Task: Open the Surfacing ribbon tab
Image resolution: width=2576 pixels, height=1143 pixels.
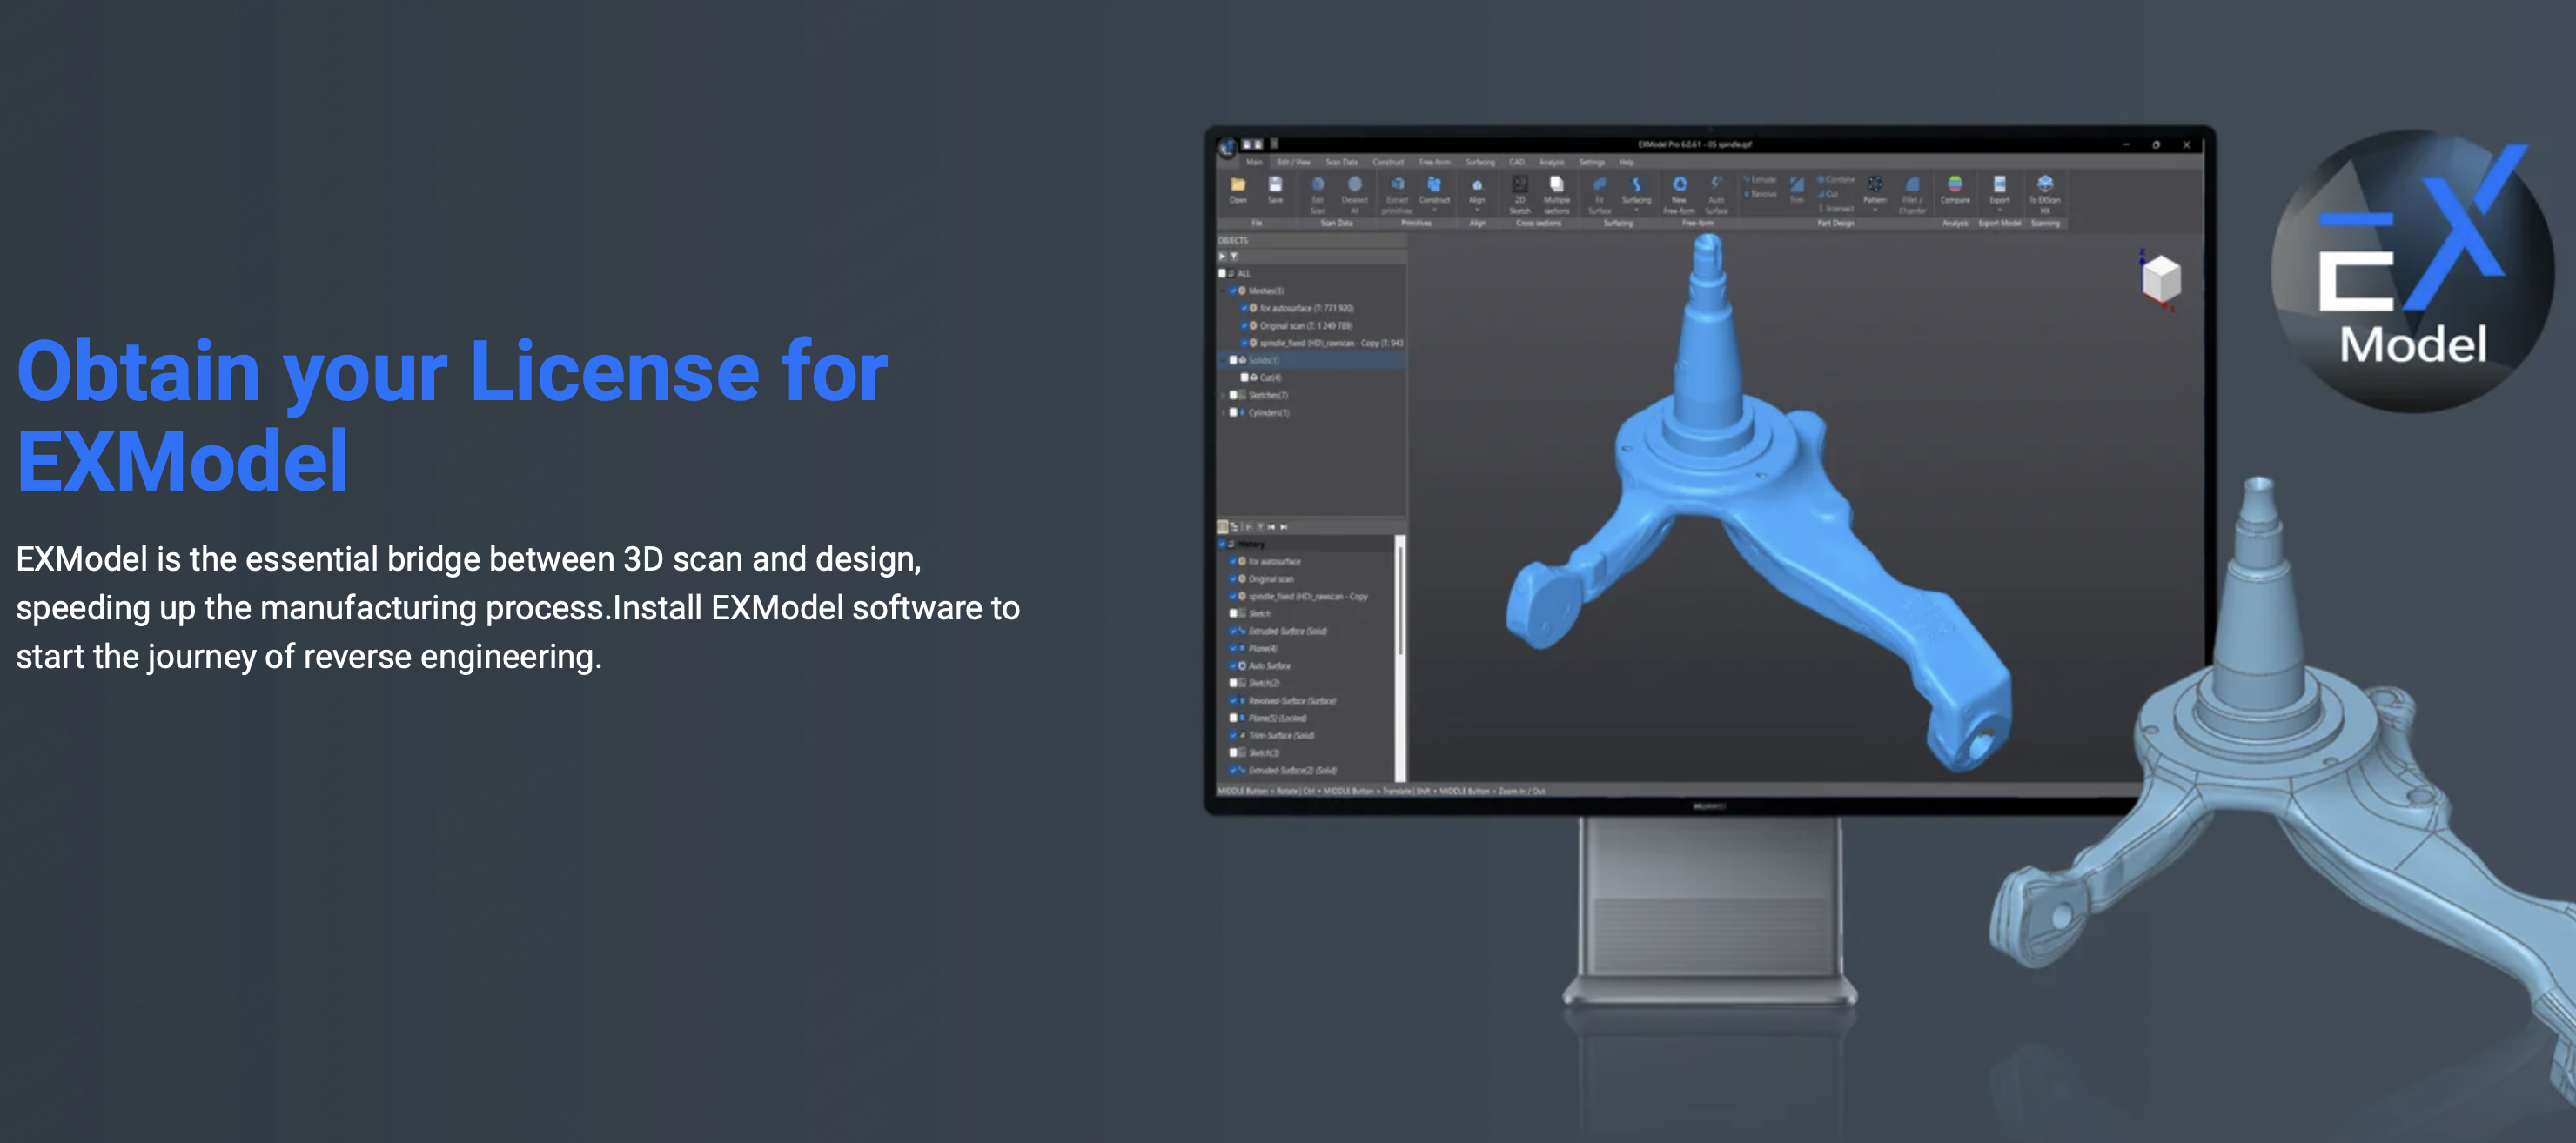Action: click(1479, 162)
